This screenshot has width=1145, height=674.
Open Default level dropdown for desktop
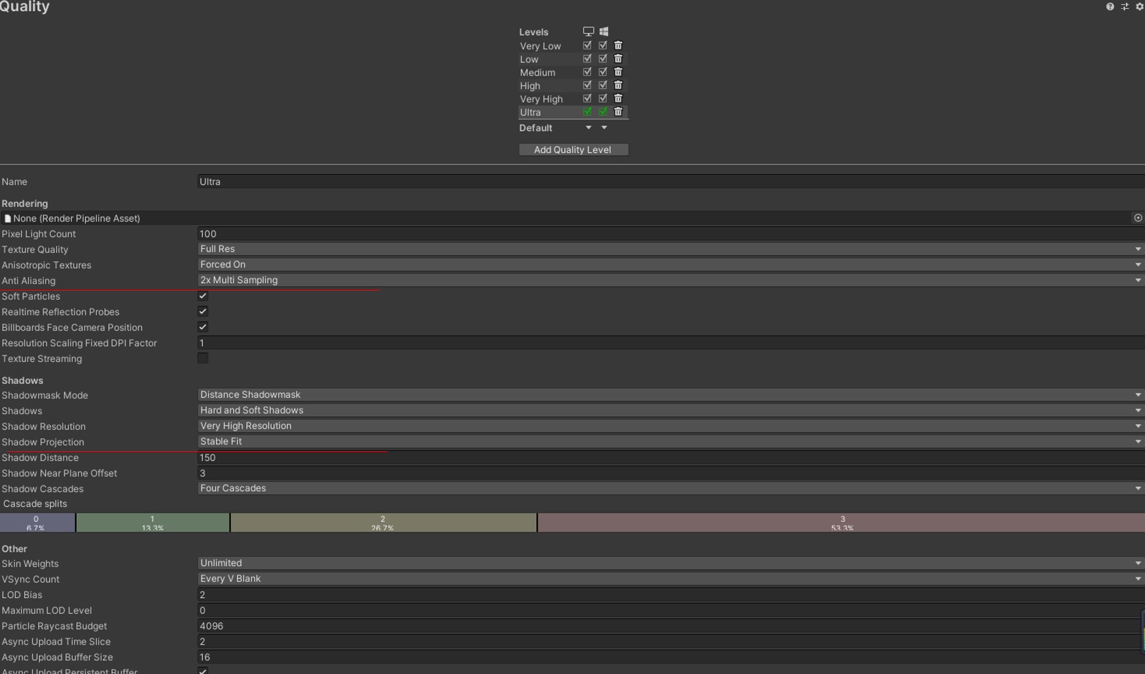coord(588,128)
